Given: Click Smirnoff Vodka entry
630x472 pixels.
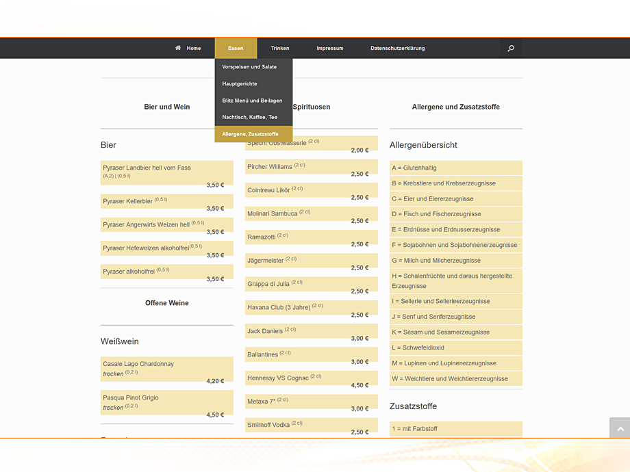Looking at the screenshot, I should 312,425.
